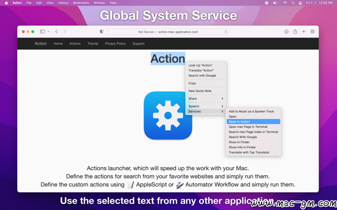Screen dimensions: 337x210
Task: Open the Window menu
Action: click(99, 3)
